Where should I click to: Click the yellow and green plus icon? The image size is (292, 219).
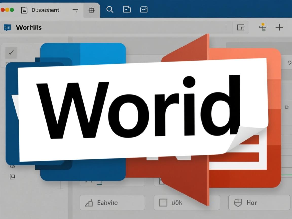coord(263,27)
